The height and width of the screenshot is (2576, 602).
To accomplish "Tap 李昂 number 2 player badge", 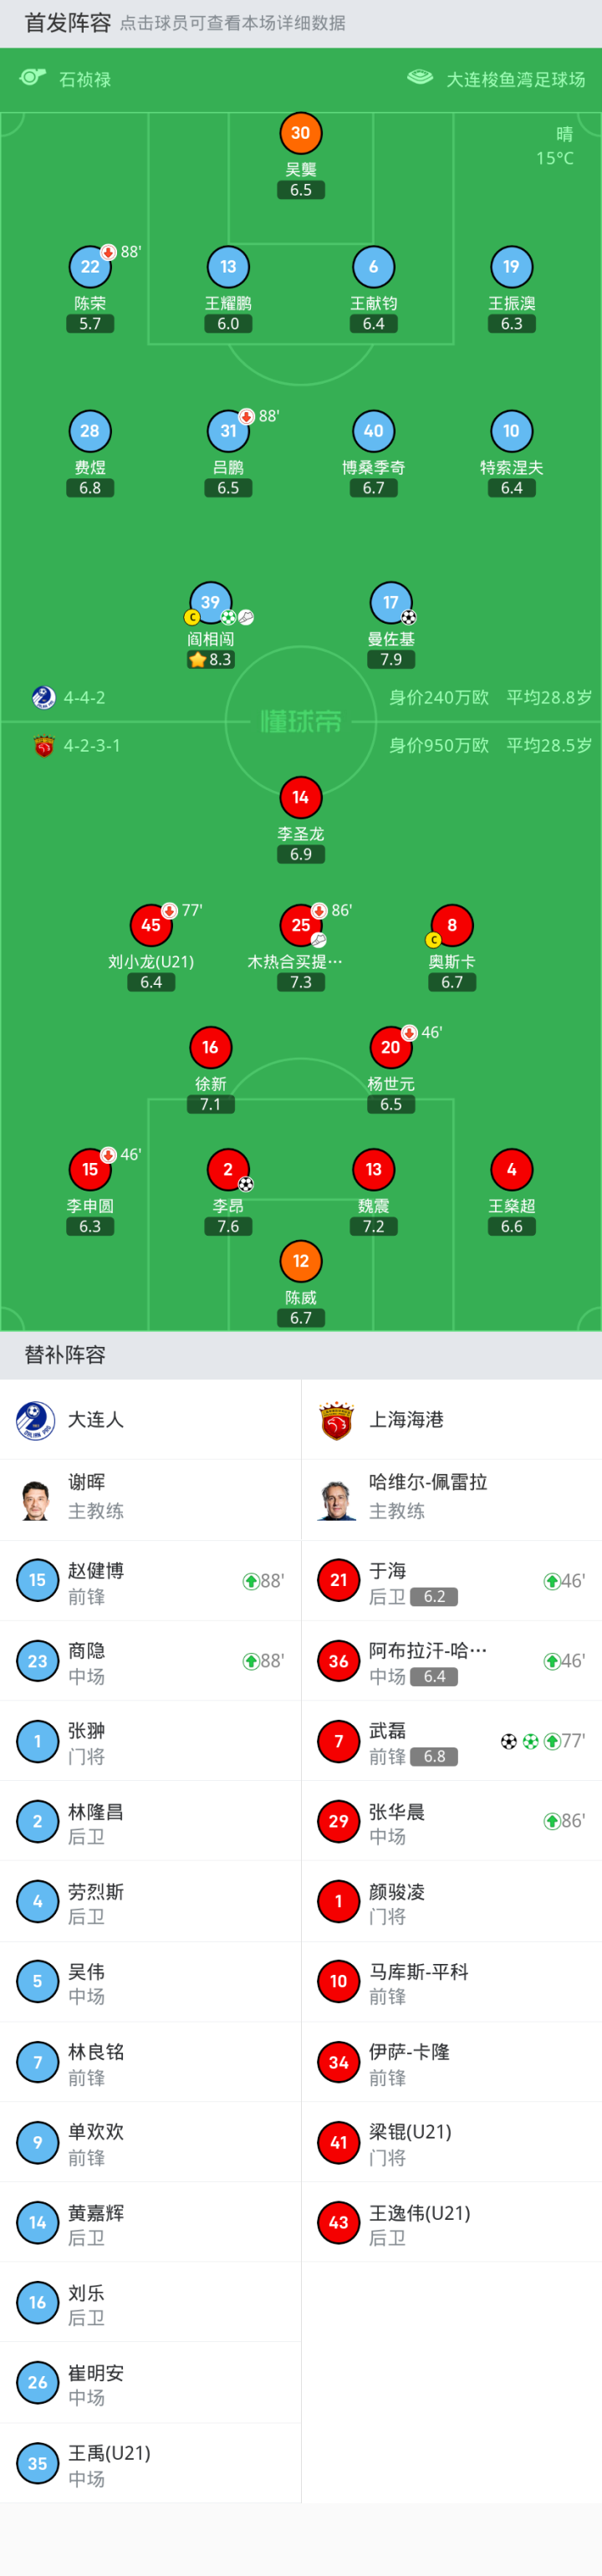I will click(228, 1169).
